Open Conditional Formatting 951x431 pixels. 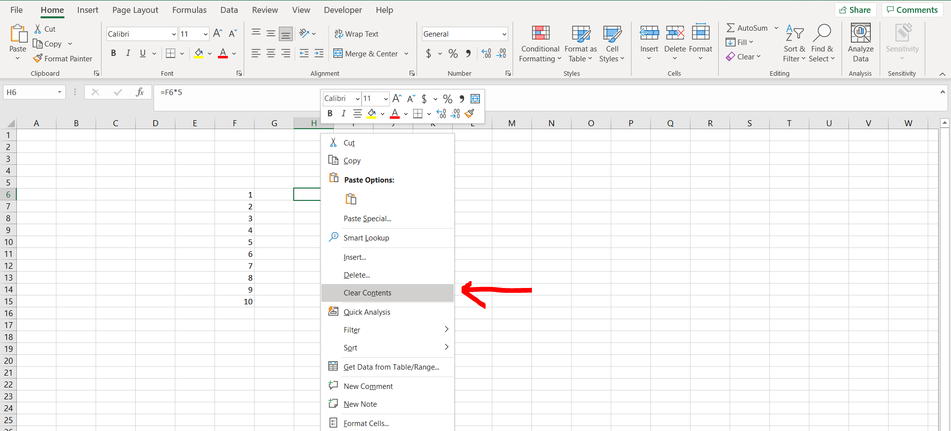(540, 44)
